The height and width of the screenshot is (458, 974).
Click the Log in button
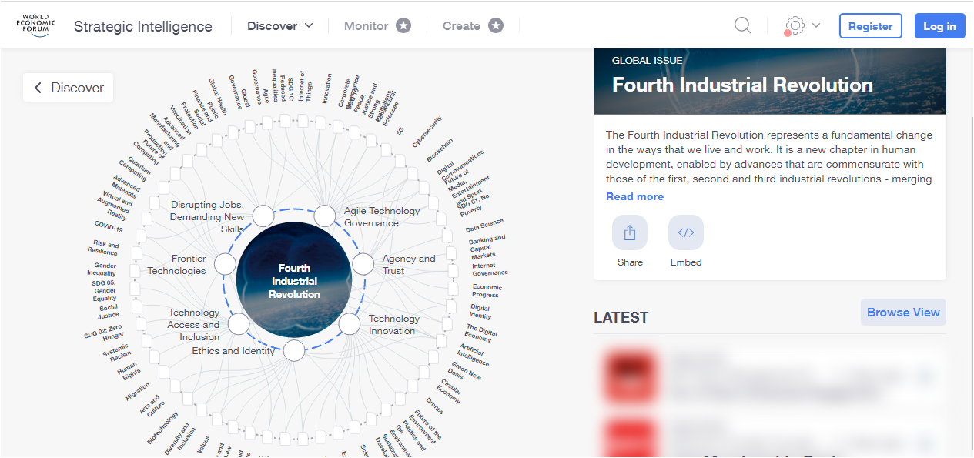tap(939, 25)
